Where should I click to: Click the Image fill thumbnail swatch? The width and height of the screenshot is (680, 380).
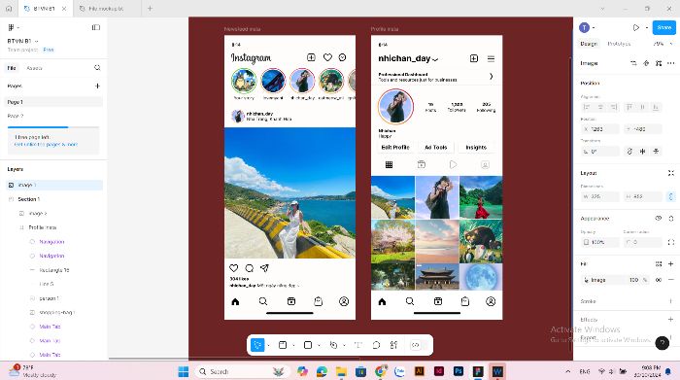pyautogui.click(x=587, y=280)
